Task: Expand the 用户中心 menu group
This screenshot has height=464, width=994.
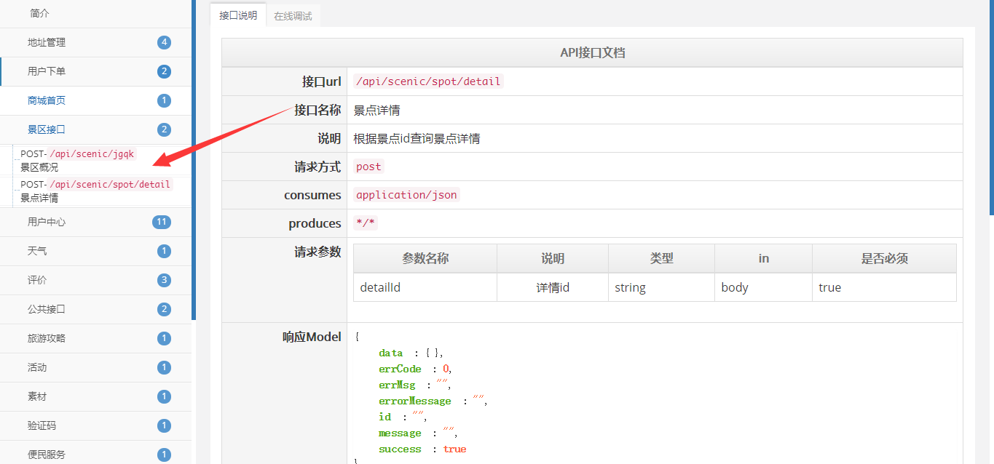Action: 47,222
